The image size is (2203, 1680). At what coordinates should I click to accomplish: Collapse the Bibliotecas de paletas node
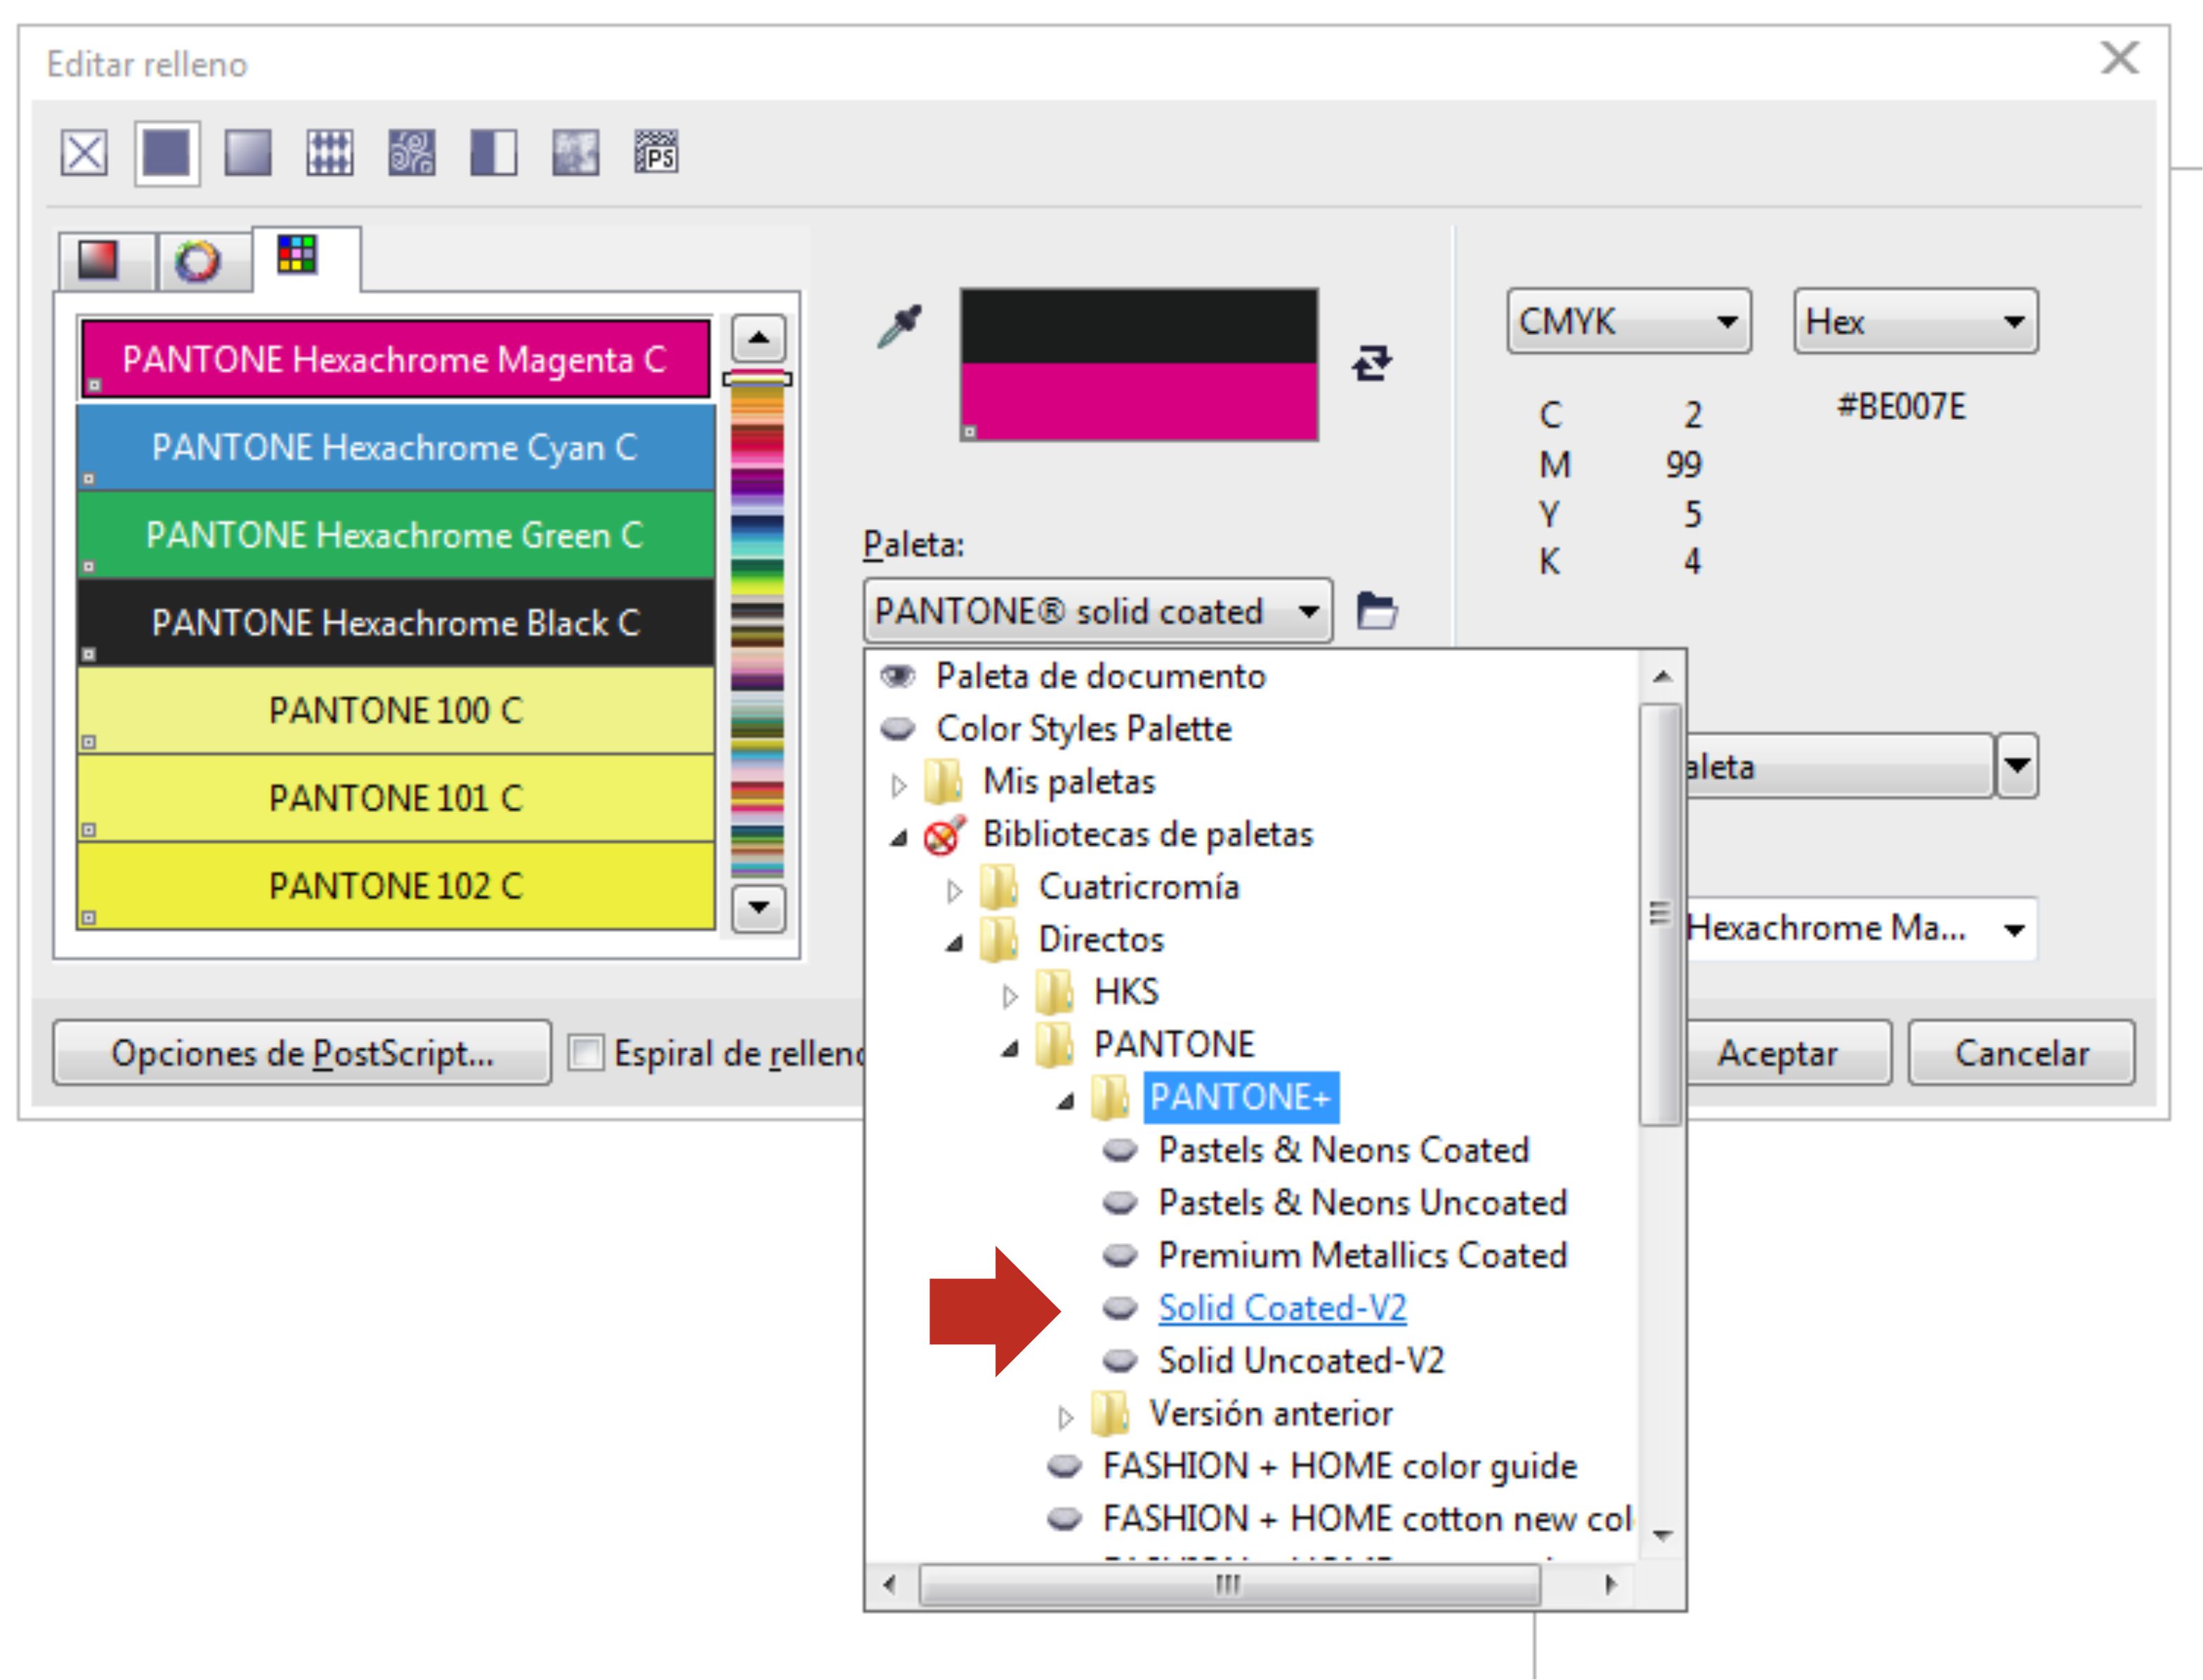point(898,838)
